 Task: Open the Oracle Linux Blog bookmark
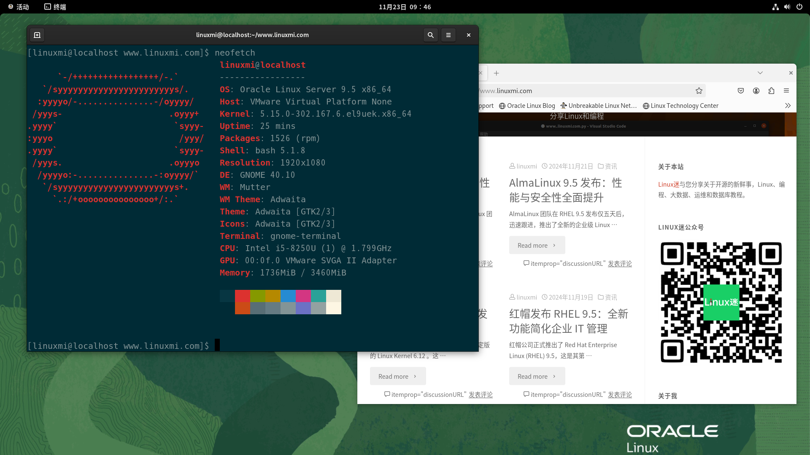coord(527,106)
